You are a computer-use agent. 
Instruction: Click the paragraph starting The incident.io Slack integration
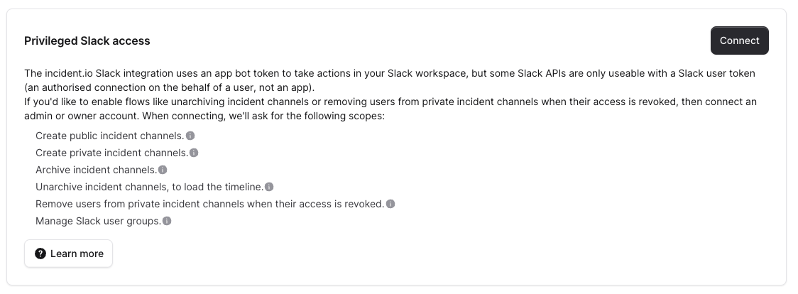click(284, 73)
